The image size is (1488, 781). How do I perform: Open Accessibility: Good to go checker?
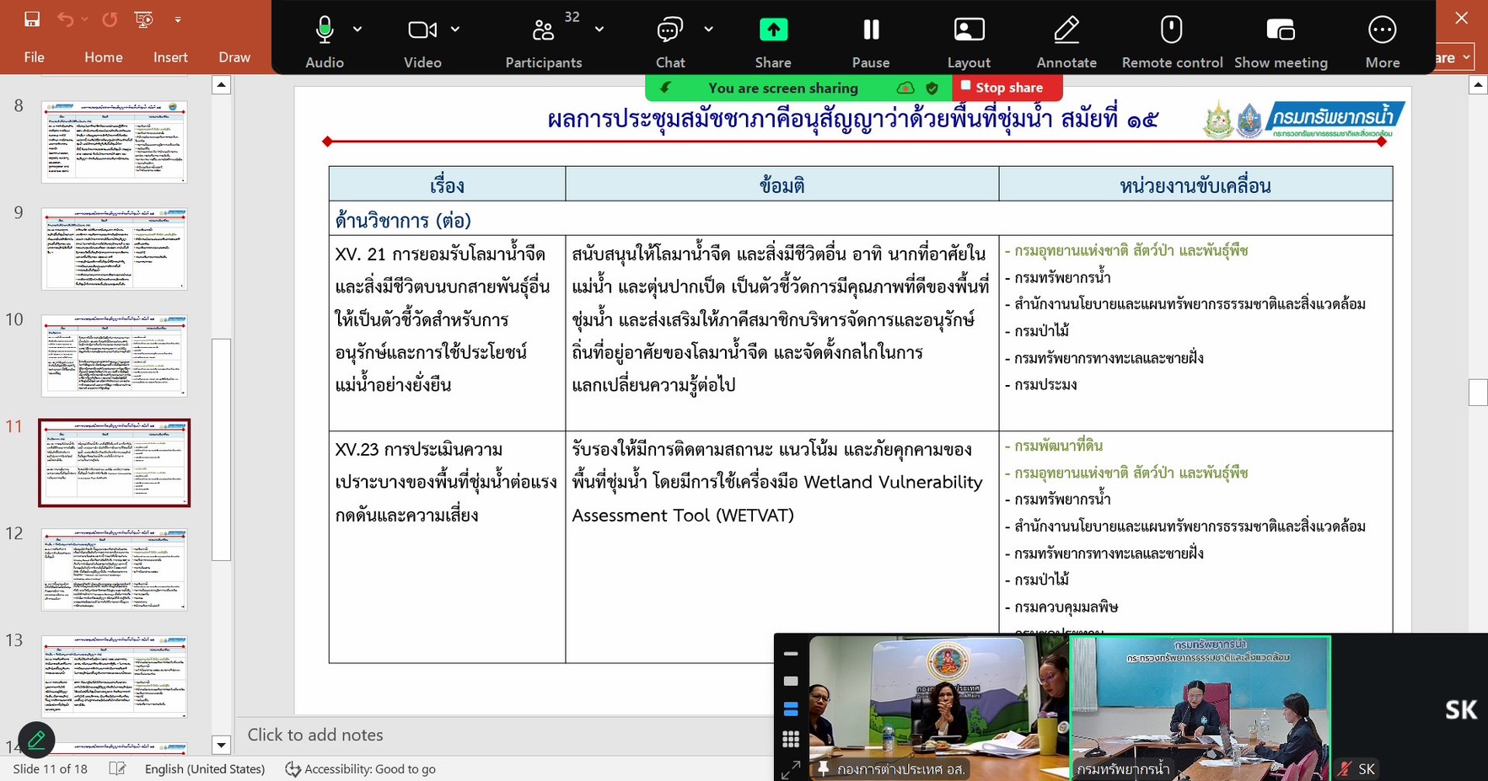361,768
